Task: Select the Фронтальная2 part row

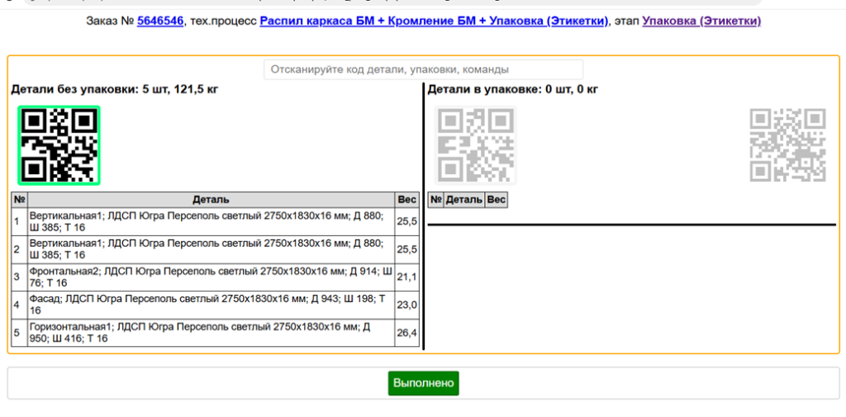Action: click(211, 277)
